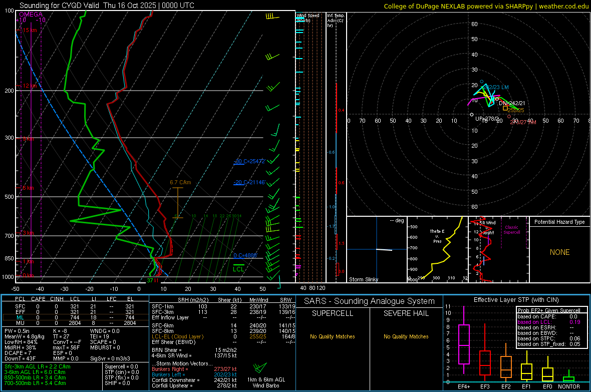Click the 202/23 LM label on the hodograph
Viewport: 591px width, 392px height.
(496, 87)
